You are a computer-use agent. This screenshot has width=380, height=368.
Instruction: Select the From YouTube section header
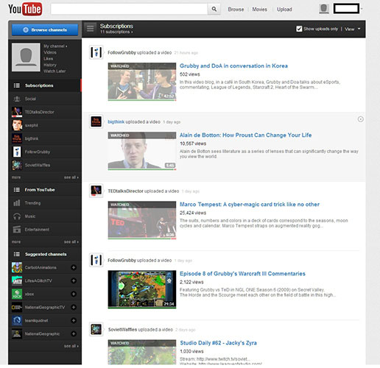click(x=45, y=190)
